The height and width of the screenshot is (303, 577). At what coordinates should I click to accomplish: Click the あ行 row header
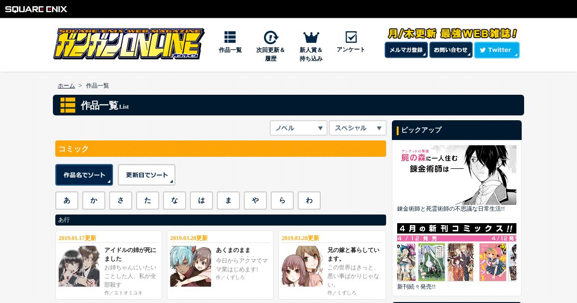tap(221, 220)
